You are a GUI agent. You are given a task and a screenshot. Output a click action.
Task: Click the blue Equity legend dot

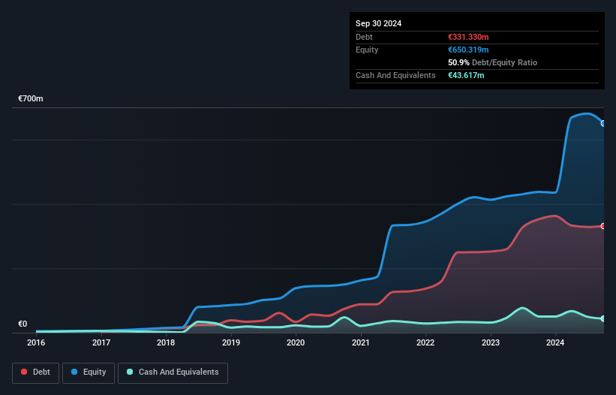(x=74, y=372)
